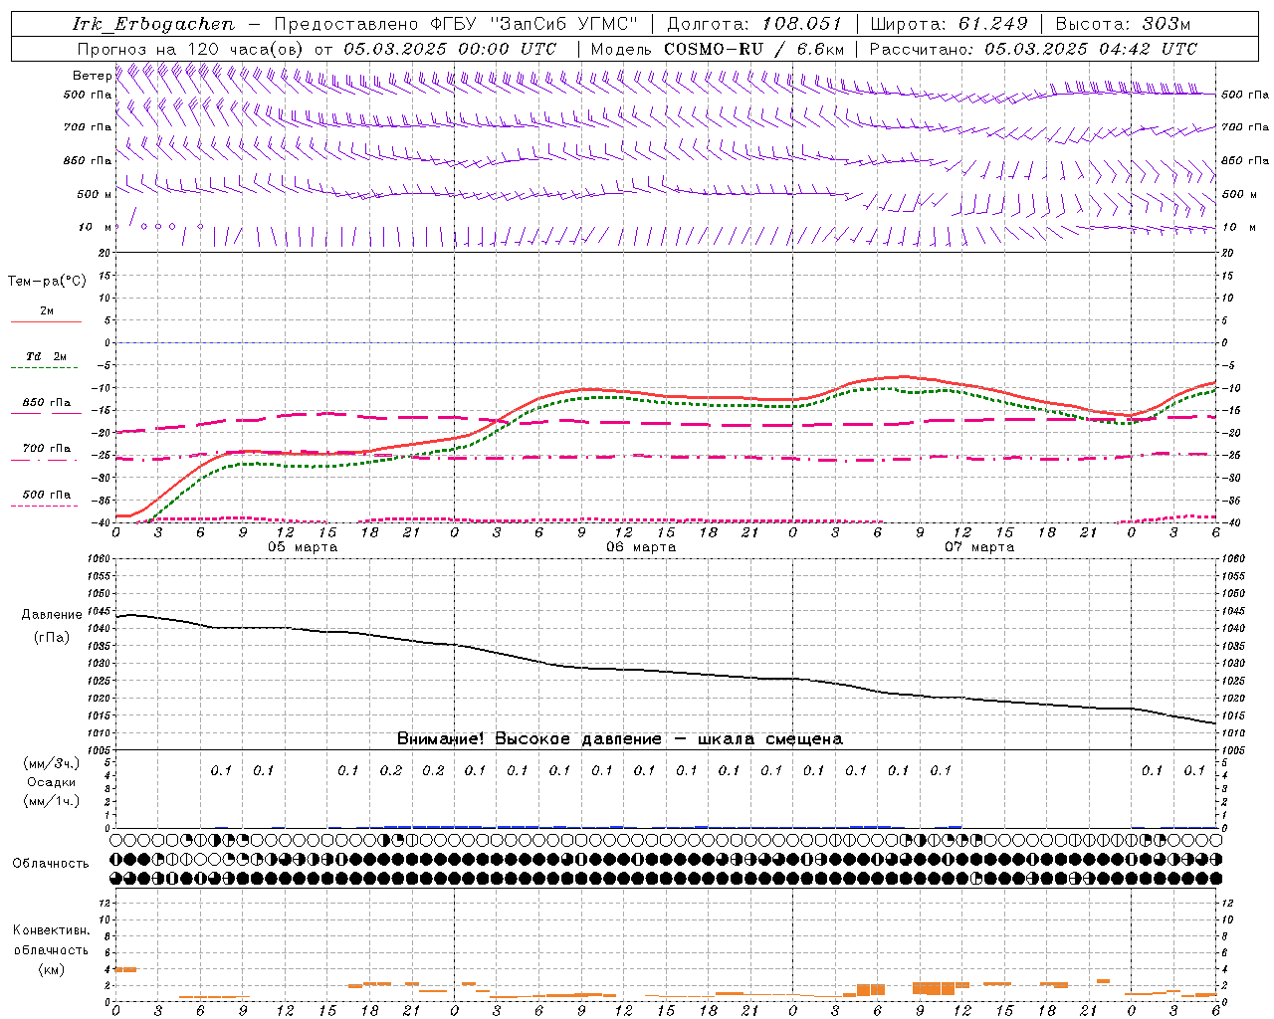Viewport: 1274px width, 1019px height.
Task: Click the left 850 гПа wind level label
Action: coord(88,160)
